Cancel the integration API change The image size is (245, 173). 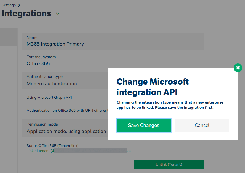coord(202,125)
